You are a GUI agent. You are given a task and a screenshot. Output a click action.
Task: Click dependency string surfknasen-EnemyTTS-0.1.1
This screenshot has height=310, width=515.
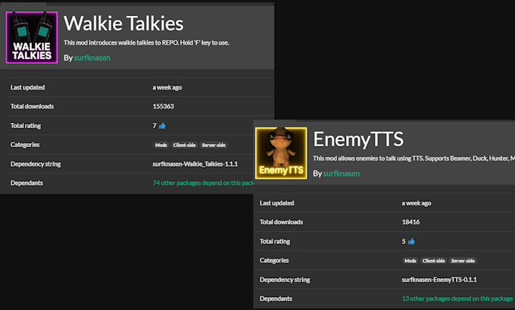(439, 280)
